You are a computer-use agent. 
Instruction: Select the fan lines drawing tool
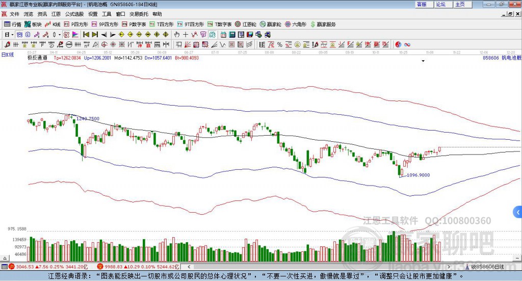click(188, 44)
